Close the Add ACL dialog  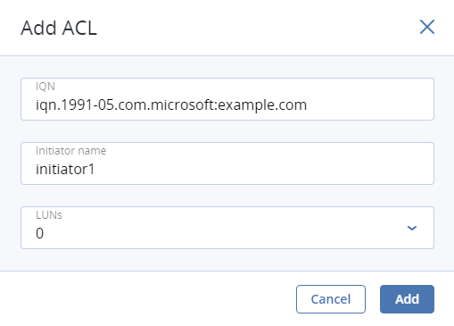[427, 27]
